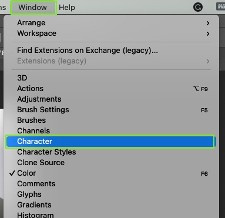Open the Window menu
Screen dimensions: 225x218
pos(33,8)
